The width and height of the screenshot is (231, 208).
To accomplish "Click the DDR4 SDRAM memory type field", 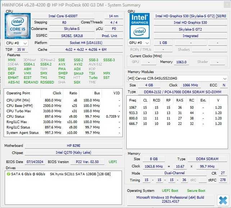I will click(207, 159).
